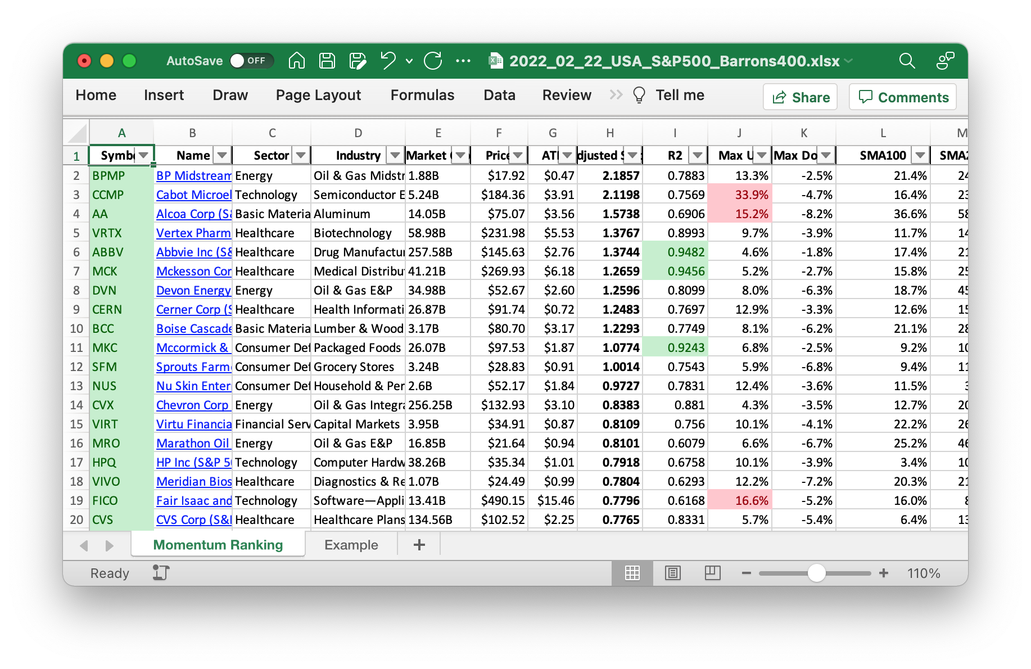1031x669 pixels.
Task: Switch to Page Layout view
Action: click(x=672, y=573)
